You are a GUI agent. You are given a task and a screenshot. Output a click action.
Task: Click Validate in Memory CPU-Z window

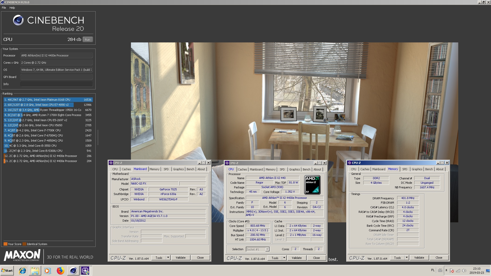419,258
